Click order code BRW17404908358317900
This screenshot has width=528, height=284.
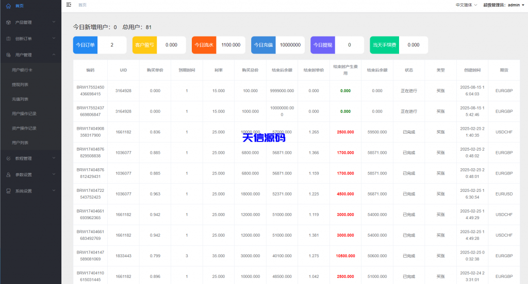pos(90,132)
